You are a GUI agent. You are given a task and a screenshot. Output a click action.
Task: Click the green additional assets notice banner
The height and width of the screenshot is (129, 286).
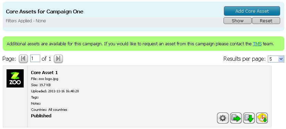point(144,44)
